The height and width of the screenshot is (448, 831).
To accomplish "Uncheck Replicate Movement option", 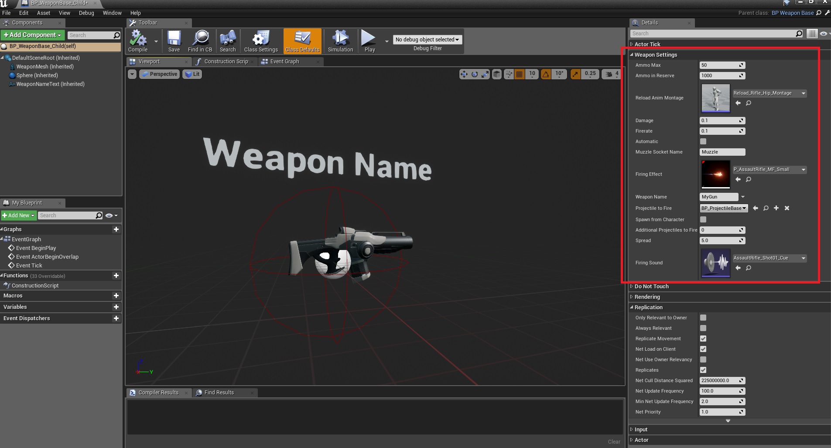I will coord(703,339).
